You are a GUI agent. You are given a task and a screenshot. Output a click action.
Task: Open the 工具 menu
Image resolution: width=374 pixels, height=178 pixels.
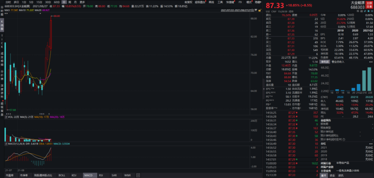[x=220, y=2]
